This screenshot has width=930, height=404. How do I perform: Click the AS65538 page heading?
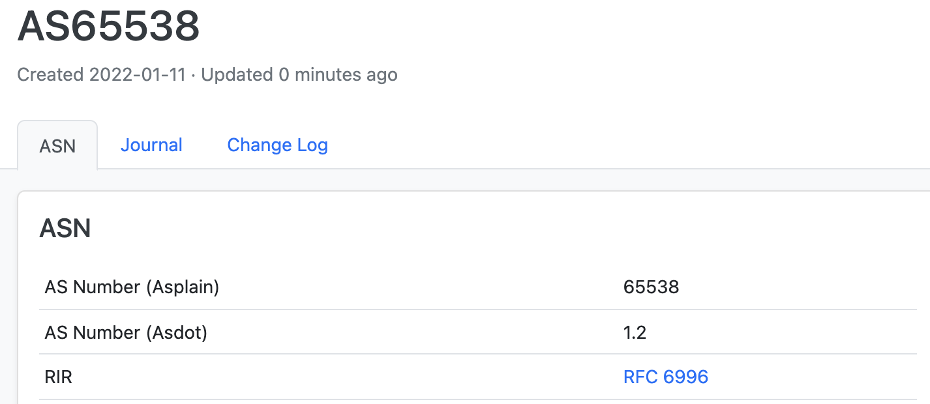coord(108,26)
